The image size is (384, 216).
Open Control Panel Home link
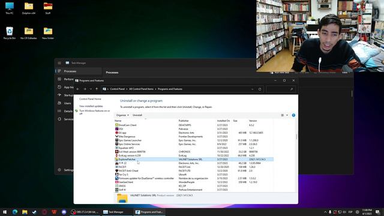pyautogui.click(x=90, y=99)
